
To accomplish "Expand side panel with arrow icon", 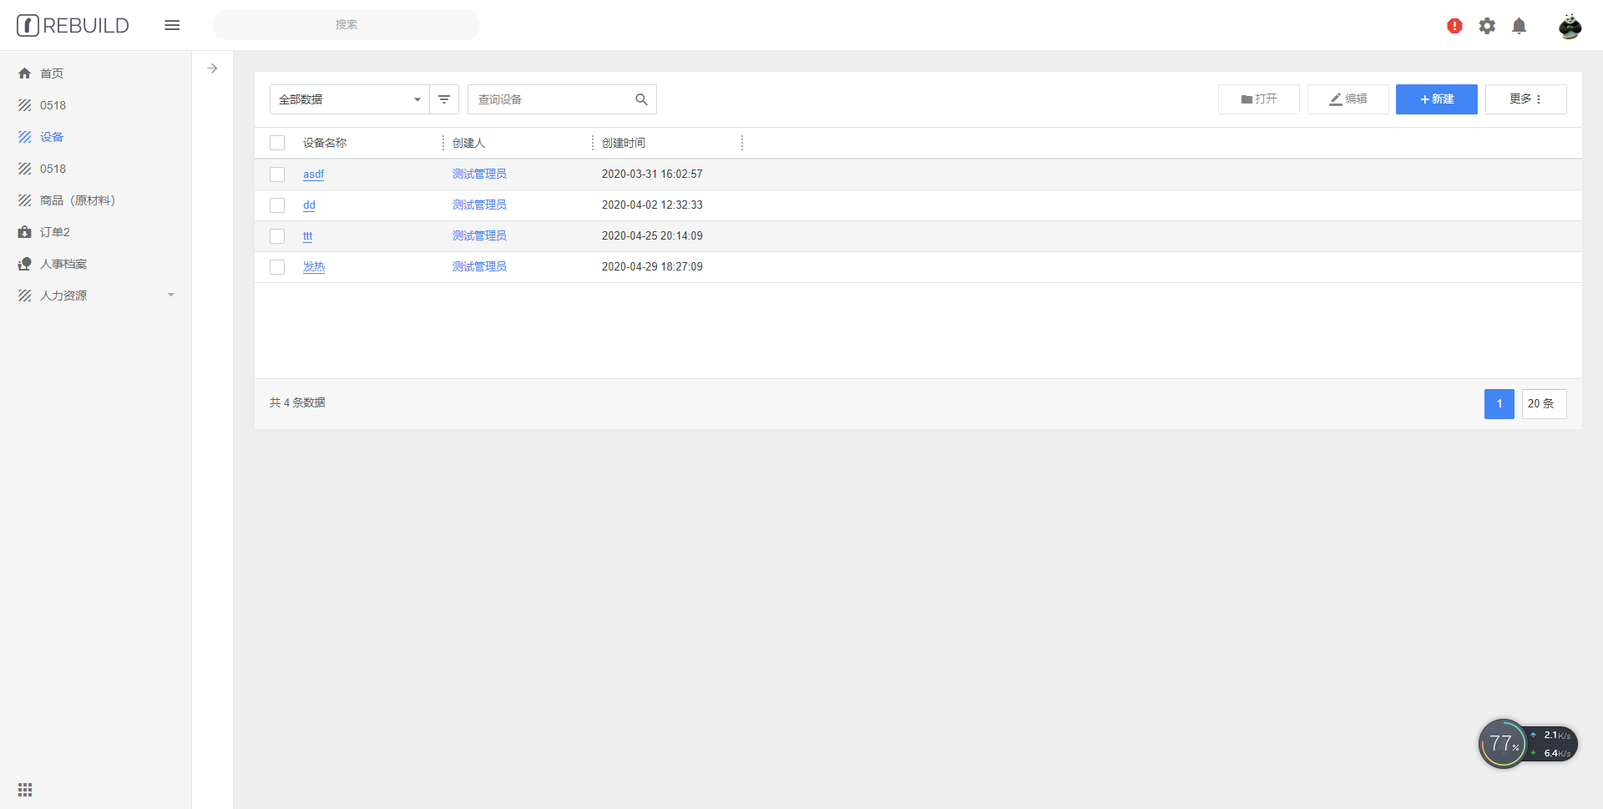I will (213, 68).
